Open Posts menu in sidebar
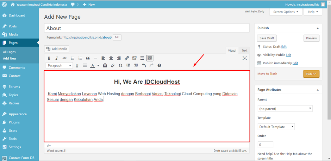Viewport: 331px width, 161px height. (19, 26)
